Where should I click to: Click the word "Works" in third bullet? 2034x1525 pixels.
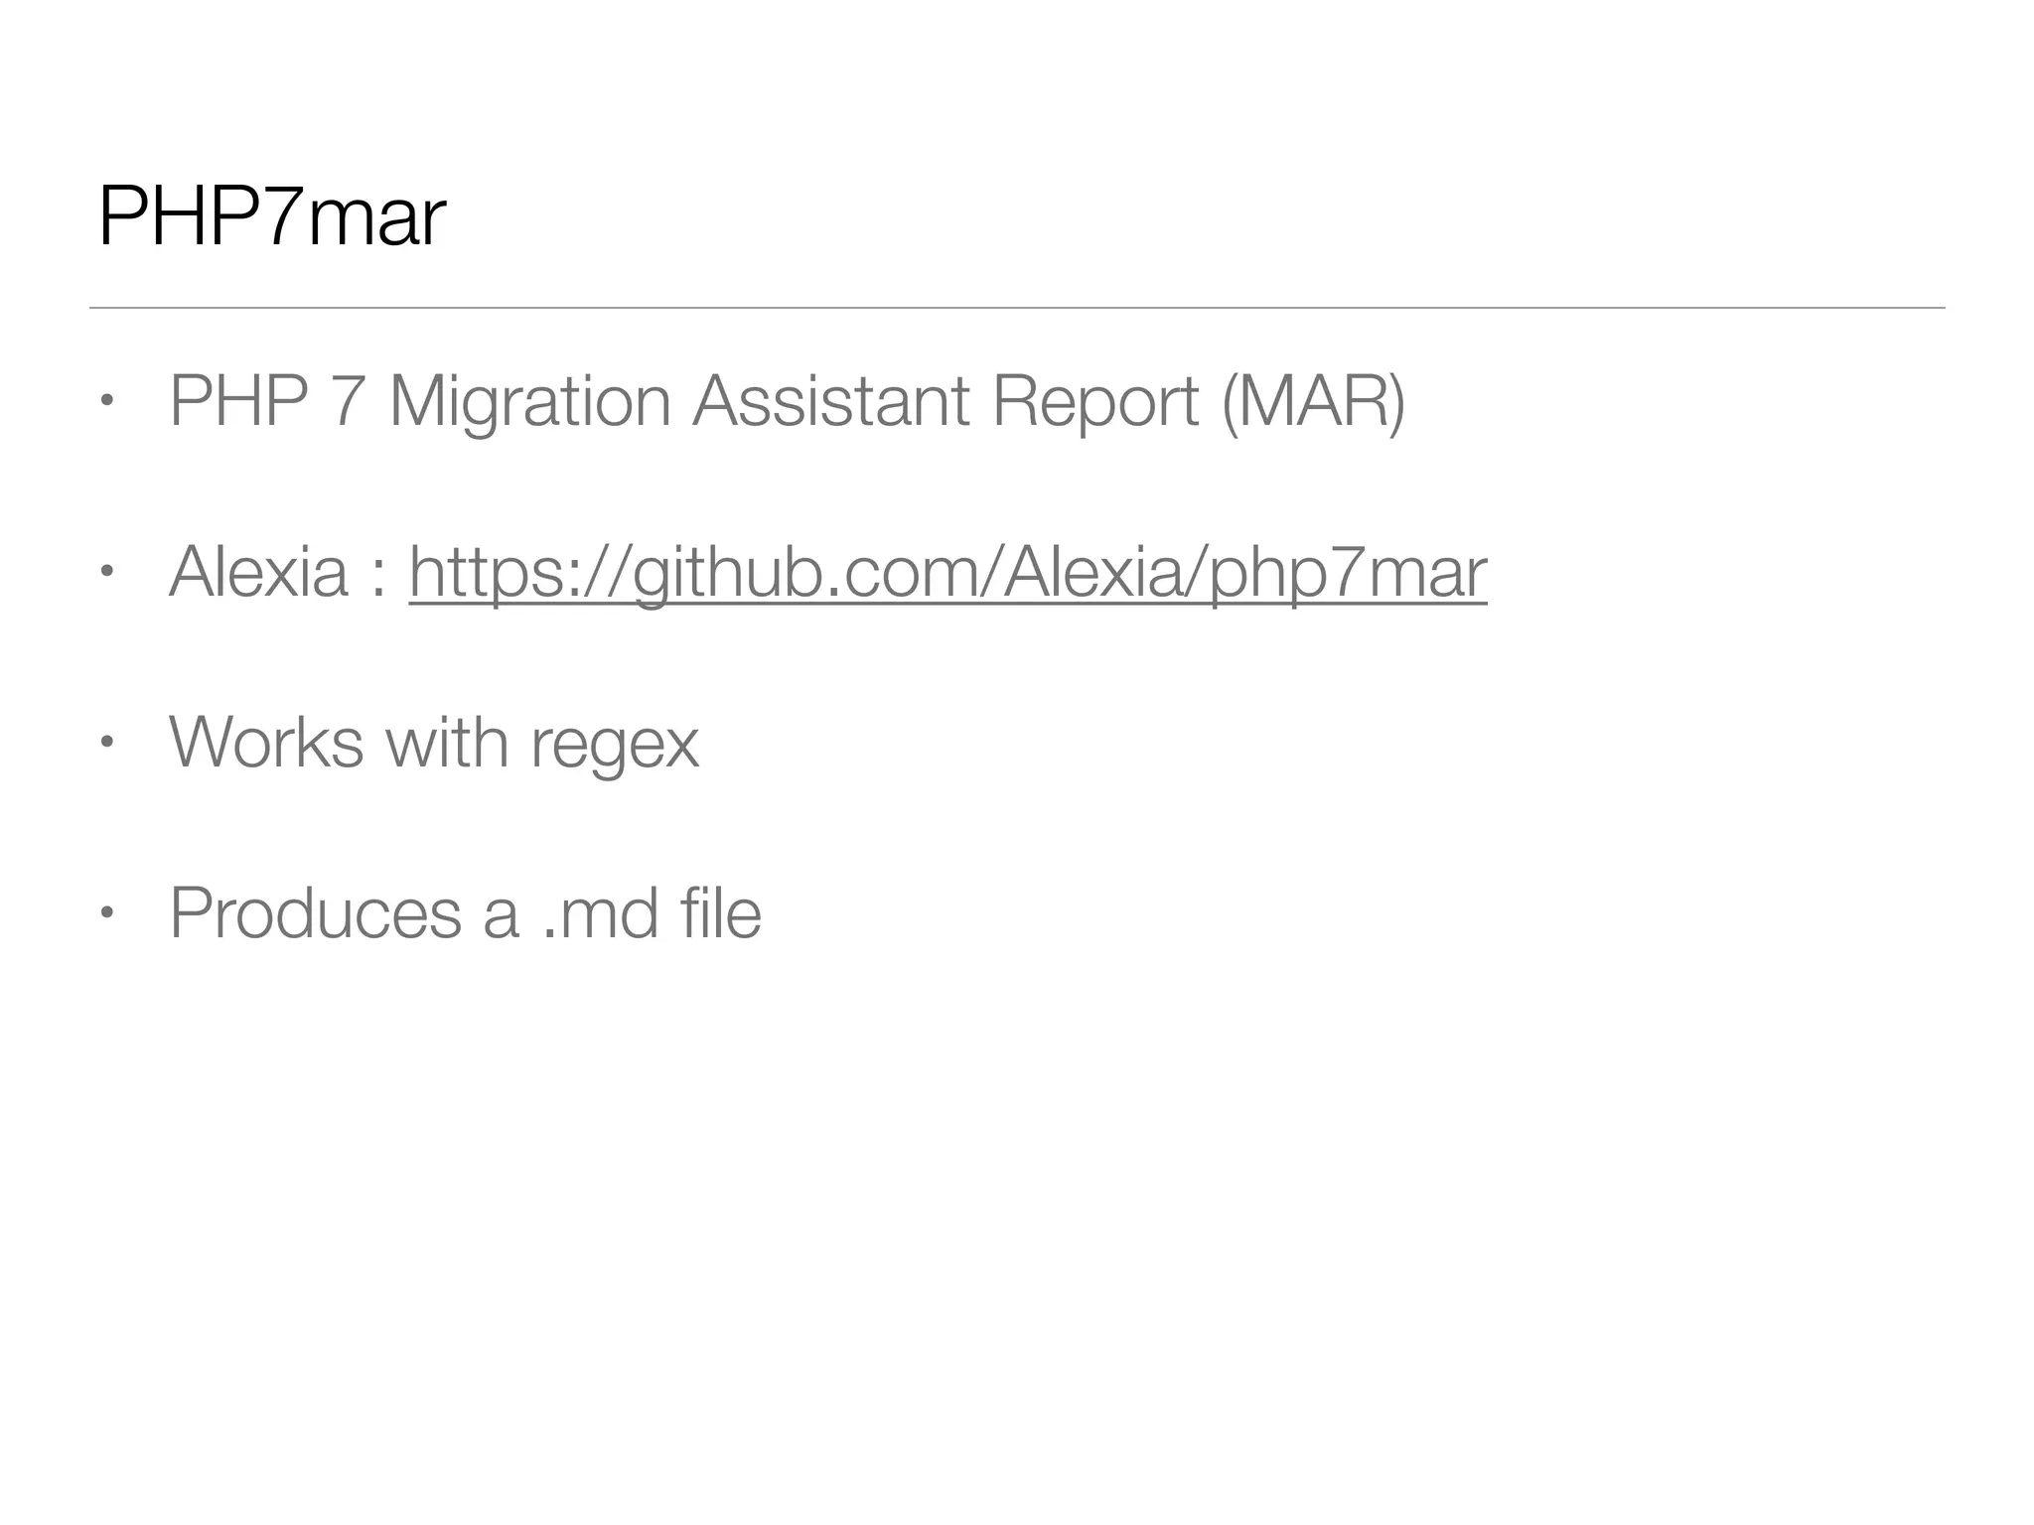tap(266, 743)
